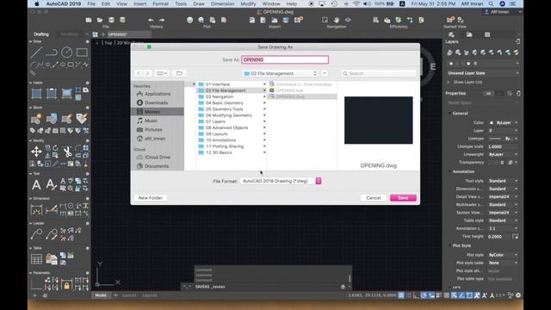551x310 pixels.
Task: Select the Circle tool
Action: point(66,53)
